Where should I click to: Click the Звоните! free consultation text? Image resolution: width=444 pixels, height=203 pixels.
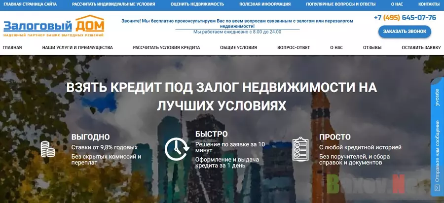(237, 24)
